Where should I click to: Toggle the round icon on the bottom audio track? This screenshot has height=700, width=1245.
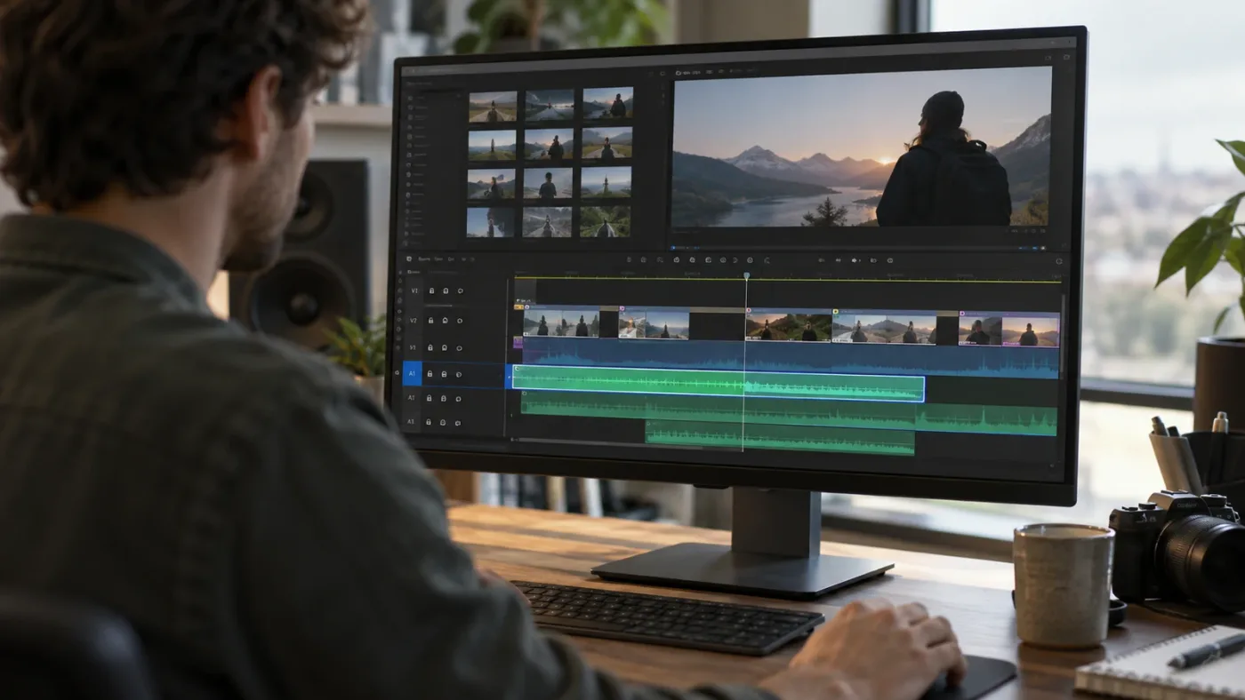point(458,423)
